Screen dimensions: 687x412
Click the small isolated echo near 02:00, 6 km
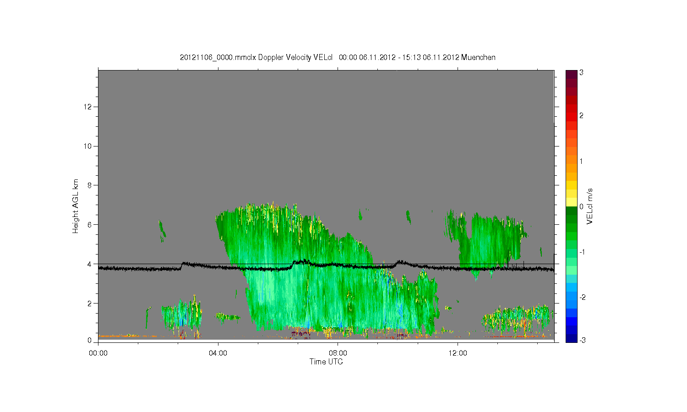coord(162,231)
